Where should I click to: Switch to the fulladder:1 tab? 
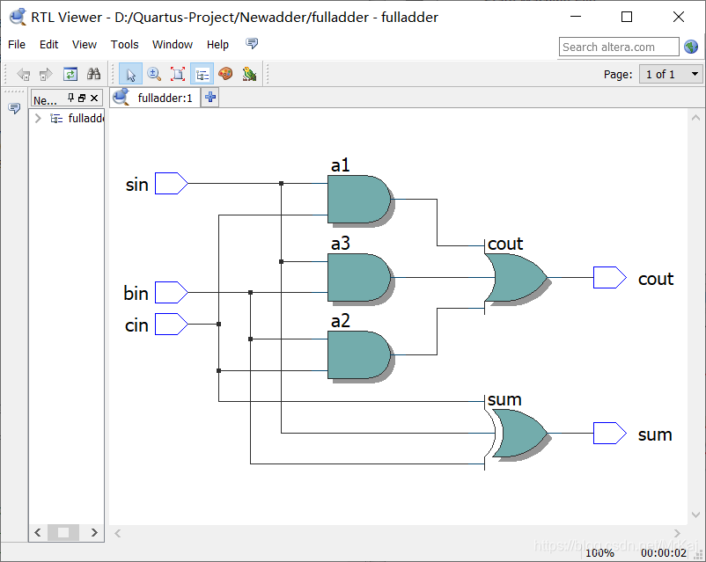pyautogui.click(x=154, y=98)
